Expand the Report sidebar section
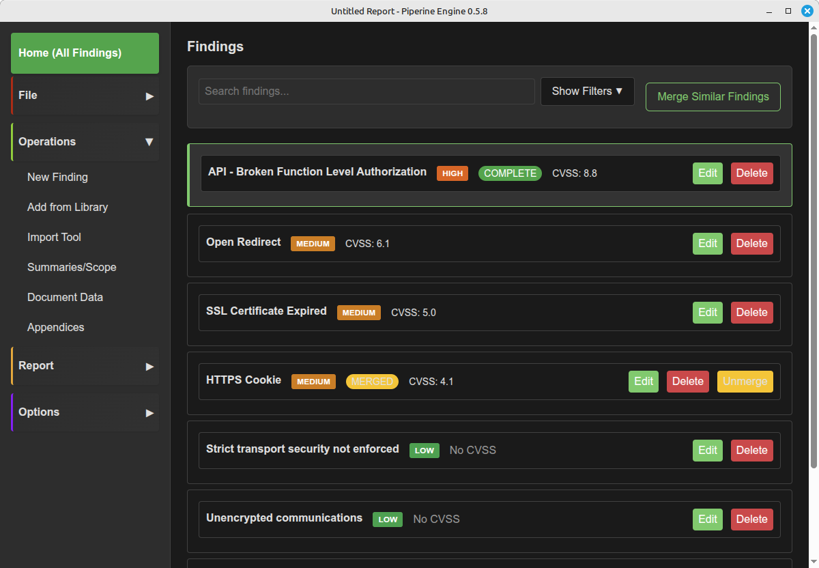 click(x=149, y=366)
